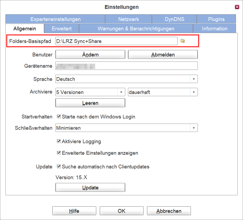Expand the Schließverhalten 'Minimieren' dropdown
243x220 pixels.
click(x=194, y=128)
